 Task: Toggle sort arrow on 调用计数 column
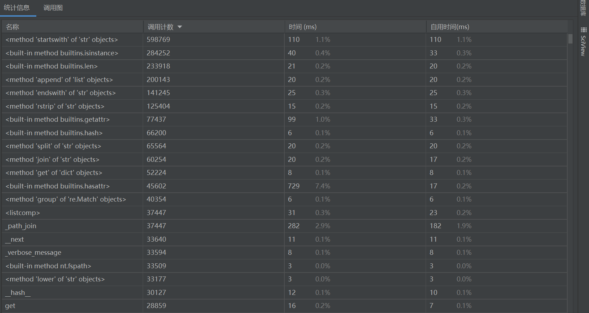coord(180,27)
